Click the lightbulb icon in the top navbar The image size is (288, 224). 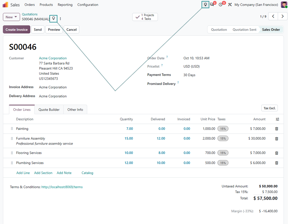tap(205, 5)
